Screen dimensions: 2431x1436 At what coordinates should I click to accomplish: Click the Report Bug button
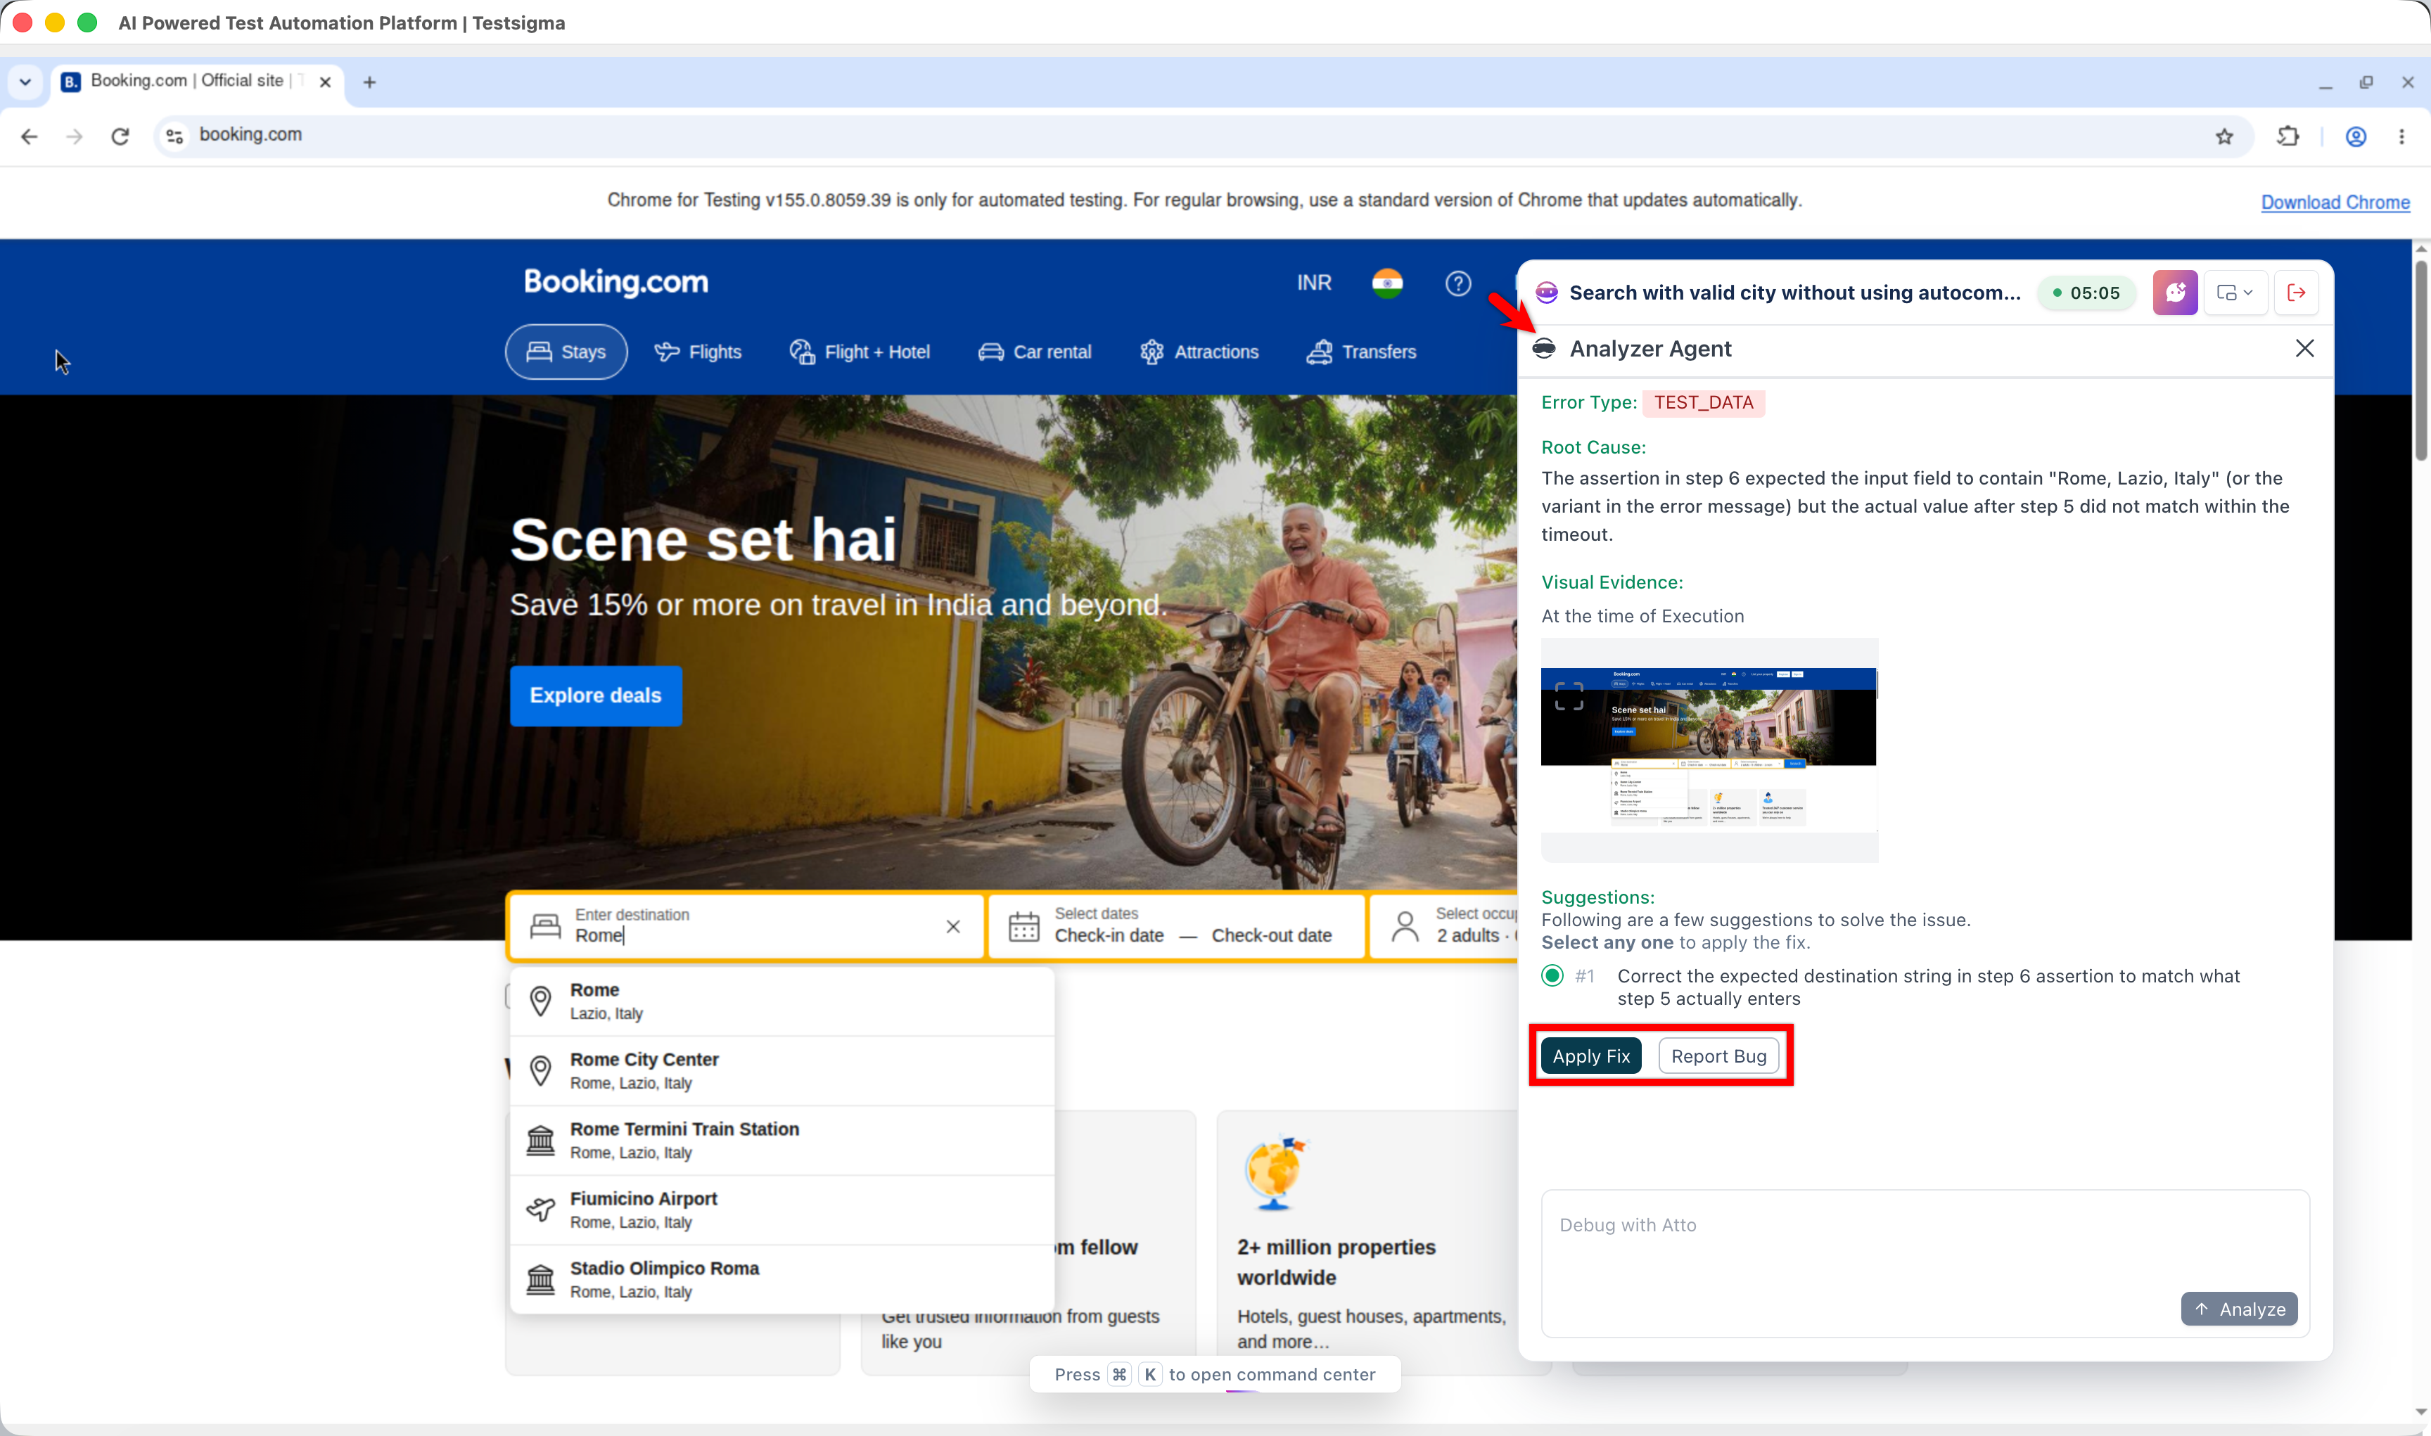1718,1056
